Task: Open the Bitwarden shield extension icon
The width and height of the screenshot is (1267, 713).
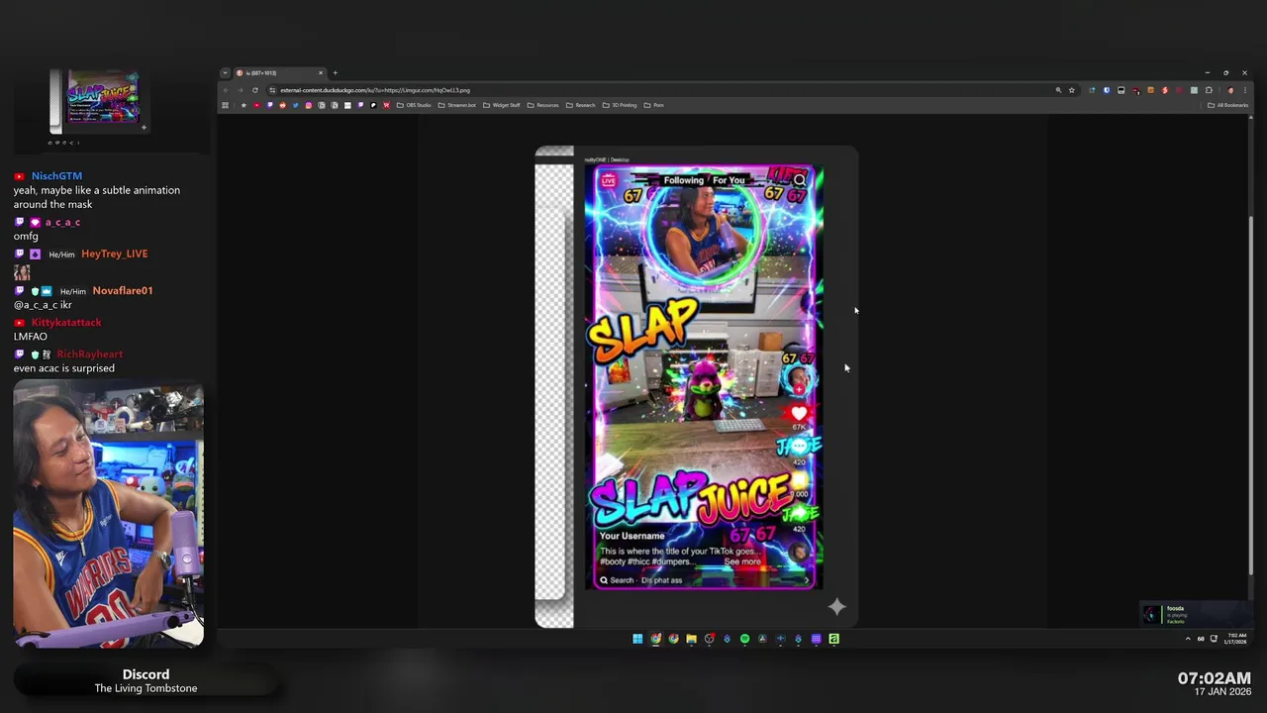Action: pos(1107,90)
